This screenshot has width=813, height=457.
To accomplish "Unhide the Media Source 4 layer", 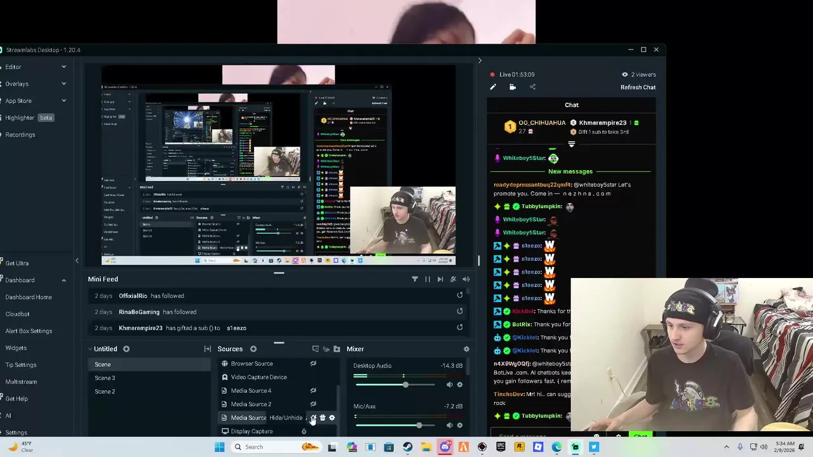I will (x=313, y=391).
